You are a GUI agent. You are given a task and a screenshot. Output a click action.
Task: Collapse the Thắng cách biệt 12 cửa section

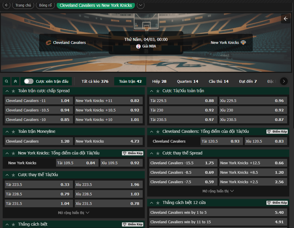(152, 203)
